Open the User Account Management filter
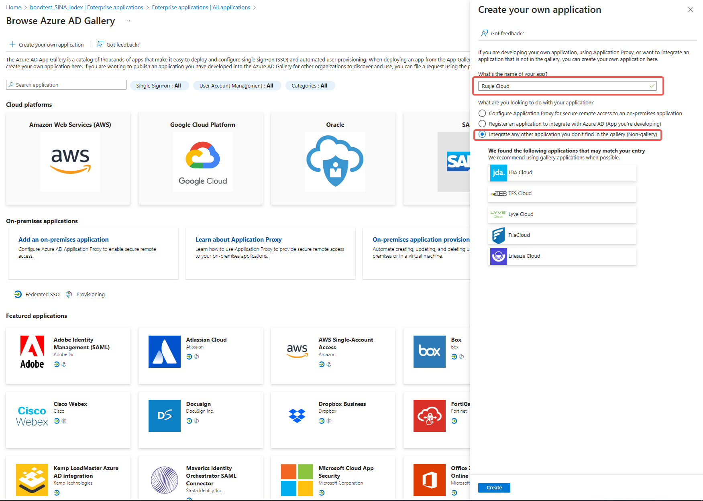703x501 pixels. point(236,86)
